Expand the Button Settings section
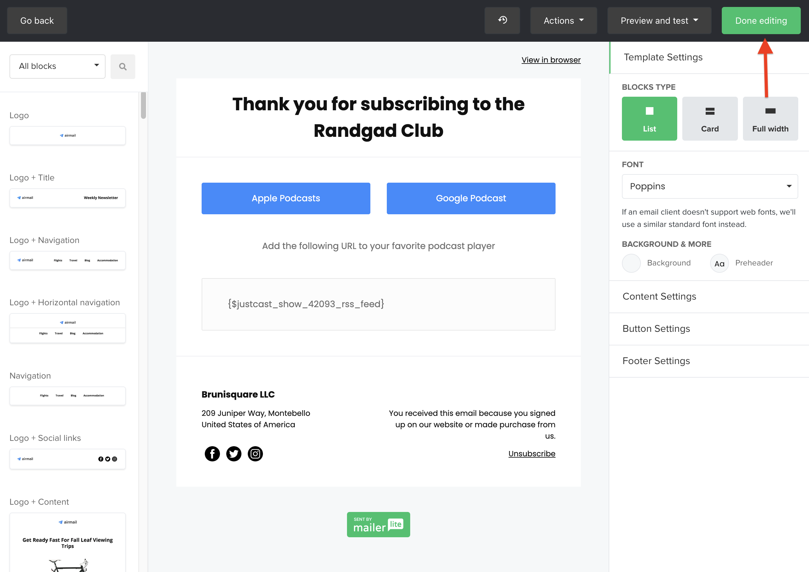 point(709,329)
